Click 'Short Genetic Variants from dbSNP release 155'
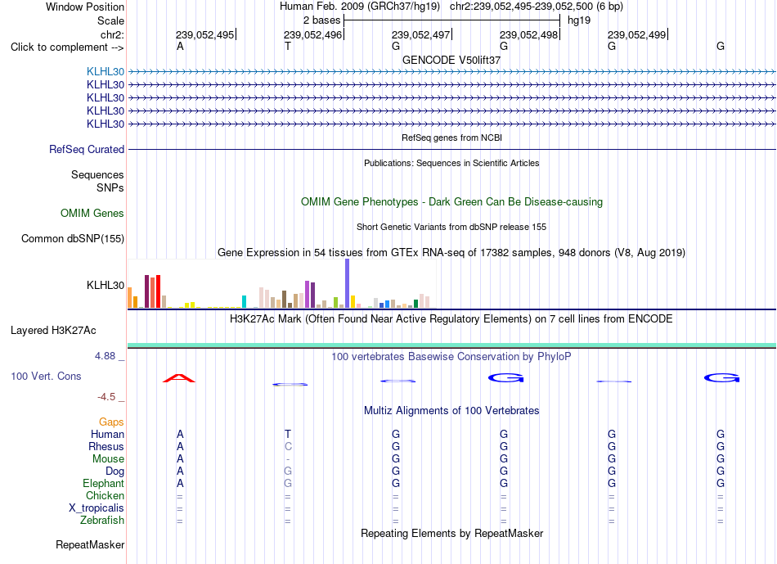The width and height of the screenshot is (777, 564). tap(451, 227)
